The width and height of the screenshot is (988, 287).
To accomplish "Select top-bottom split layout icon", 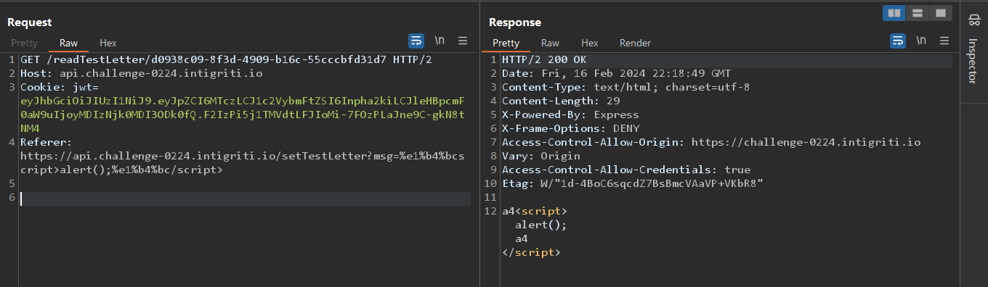I will pos(917,13).
